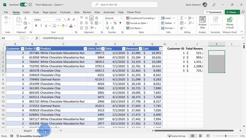Open the Cost column filter dropdown
The image size is (246, 138).
point(161,49)
